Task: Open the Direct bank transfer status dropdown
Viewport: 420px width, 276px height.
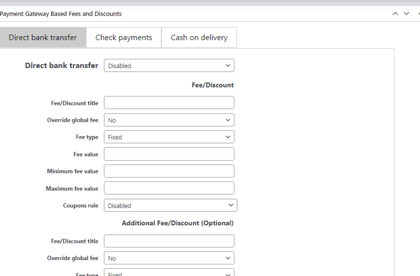Action: 169,65
